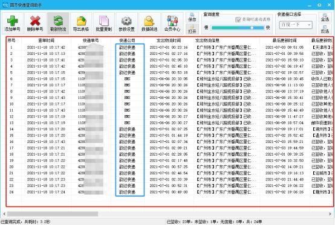Sort by 查单时间 column header
Viewport: 335px width, 225px height.
(46, 40)
